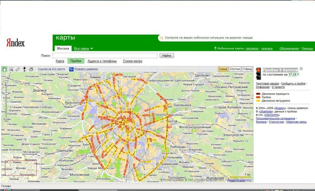Open the Информер link
The height and width of the screenshot is (191, 315).
[263, 87]
